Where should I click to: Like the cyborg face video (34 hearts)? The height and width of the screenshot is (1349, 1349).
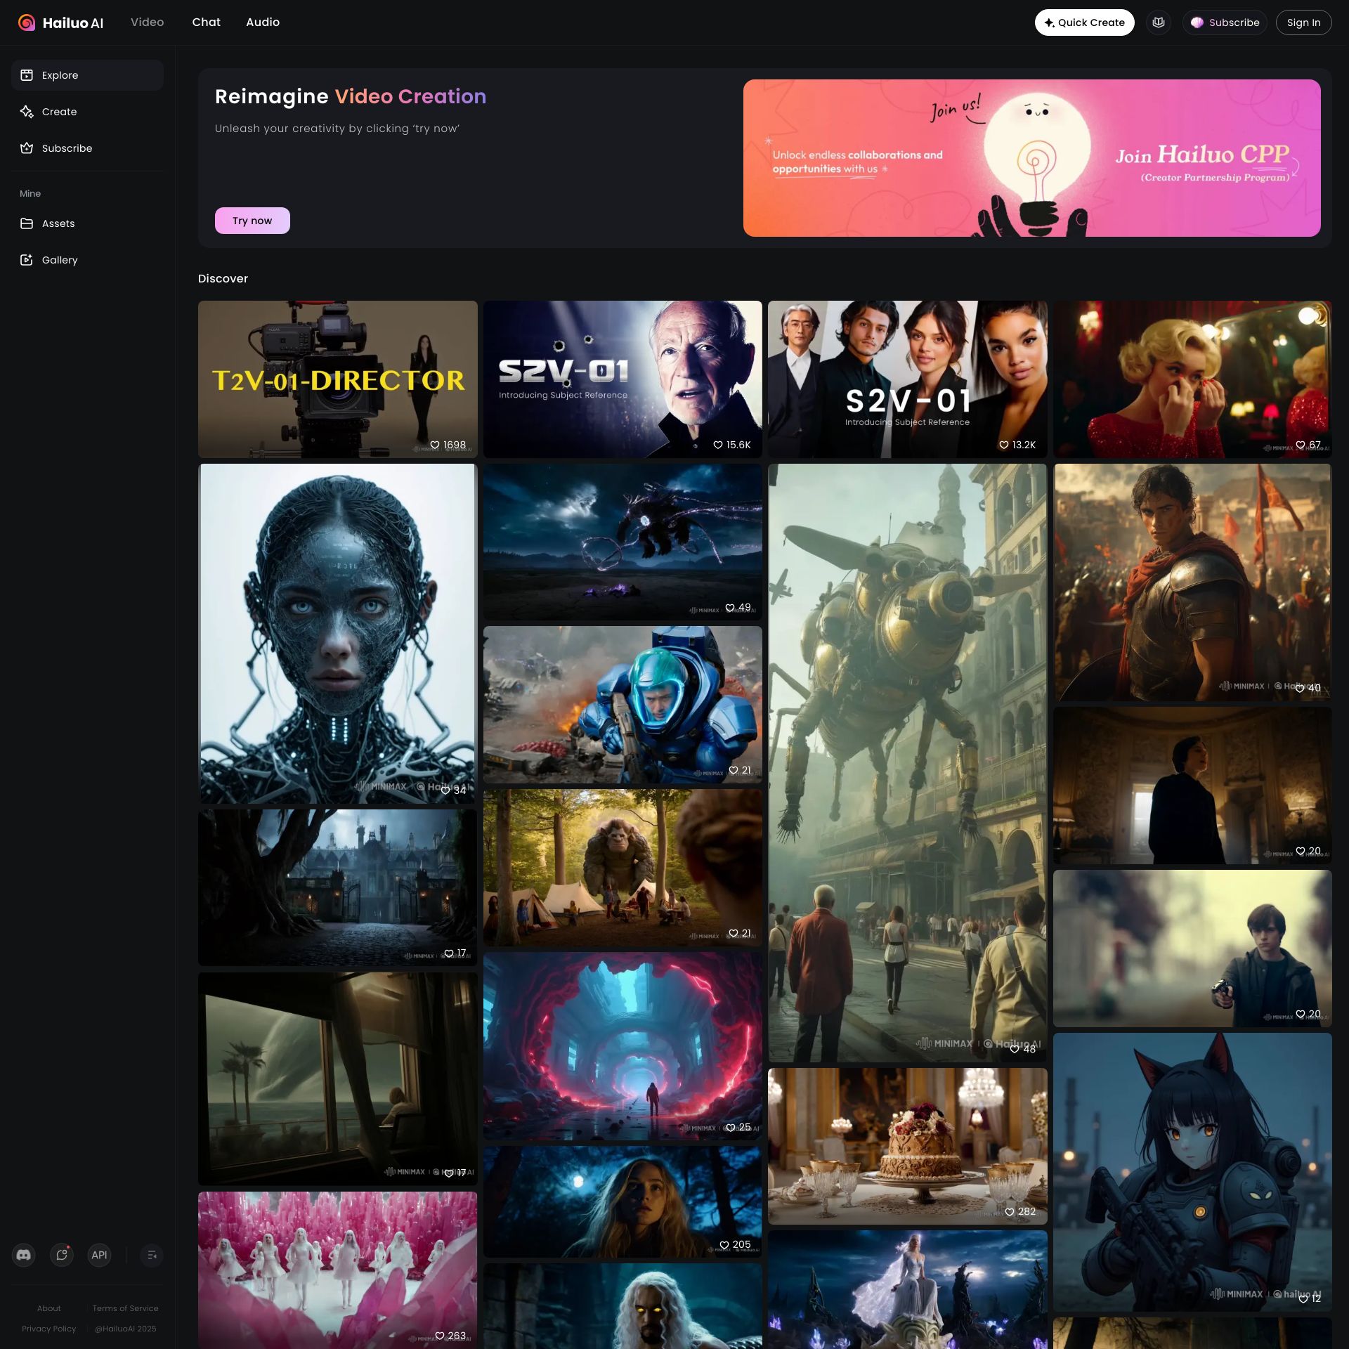coord(445,790)
